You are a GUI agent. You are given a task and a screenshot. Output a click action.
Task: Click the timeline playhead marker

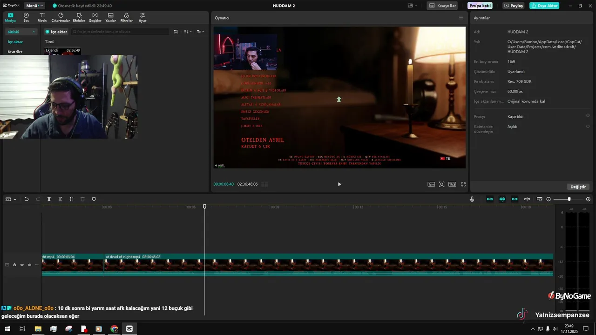(204, 206)
